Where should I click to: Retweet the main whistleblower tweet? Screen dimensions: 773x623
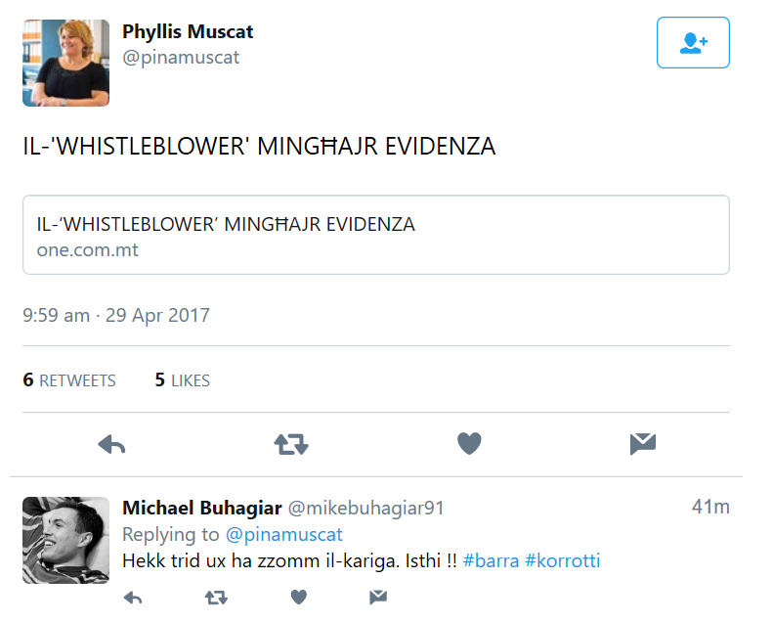291,444
